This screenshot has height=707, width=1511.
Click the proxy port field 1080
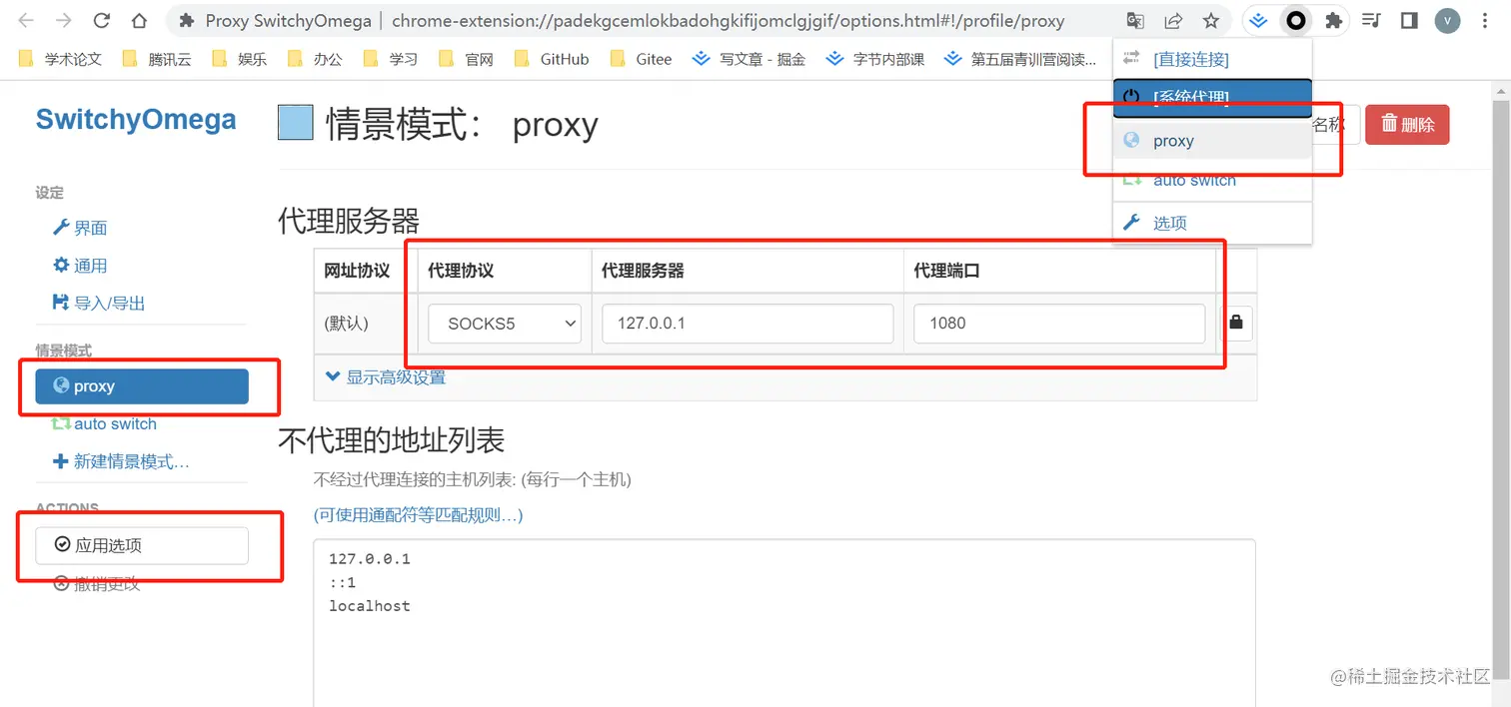(x=1059, y=324)
